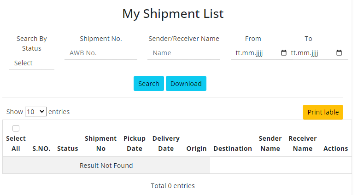Image resolution: width=358 pixels, height=195 pixels.
Task: Sort by the Destination column header
Action: (x=233, y=149)
